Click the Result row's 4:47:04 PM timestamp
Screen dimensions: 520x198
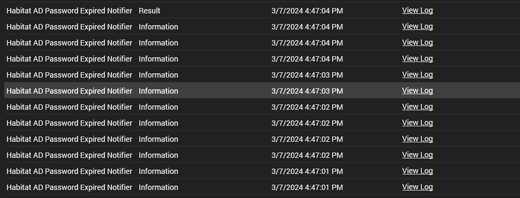tap(307, 11)
